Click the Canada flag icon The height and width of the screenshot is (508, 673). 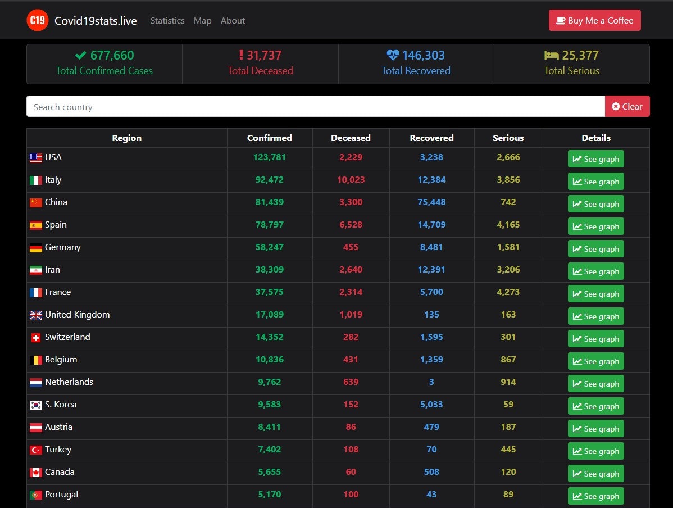[x=36, y=473]
